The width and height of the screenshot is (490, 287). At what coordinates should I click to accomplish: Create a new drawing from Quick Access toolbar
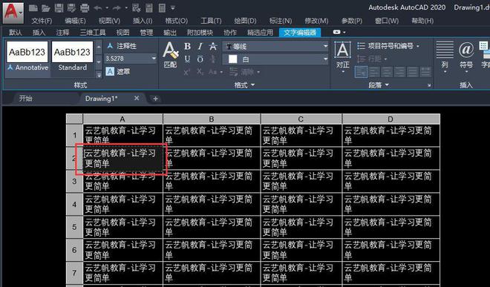(x=33, y=8)
